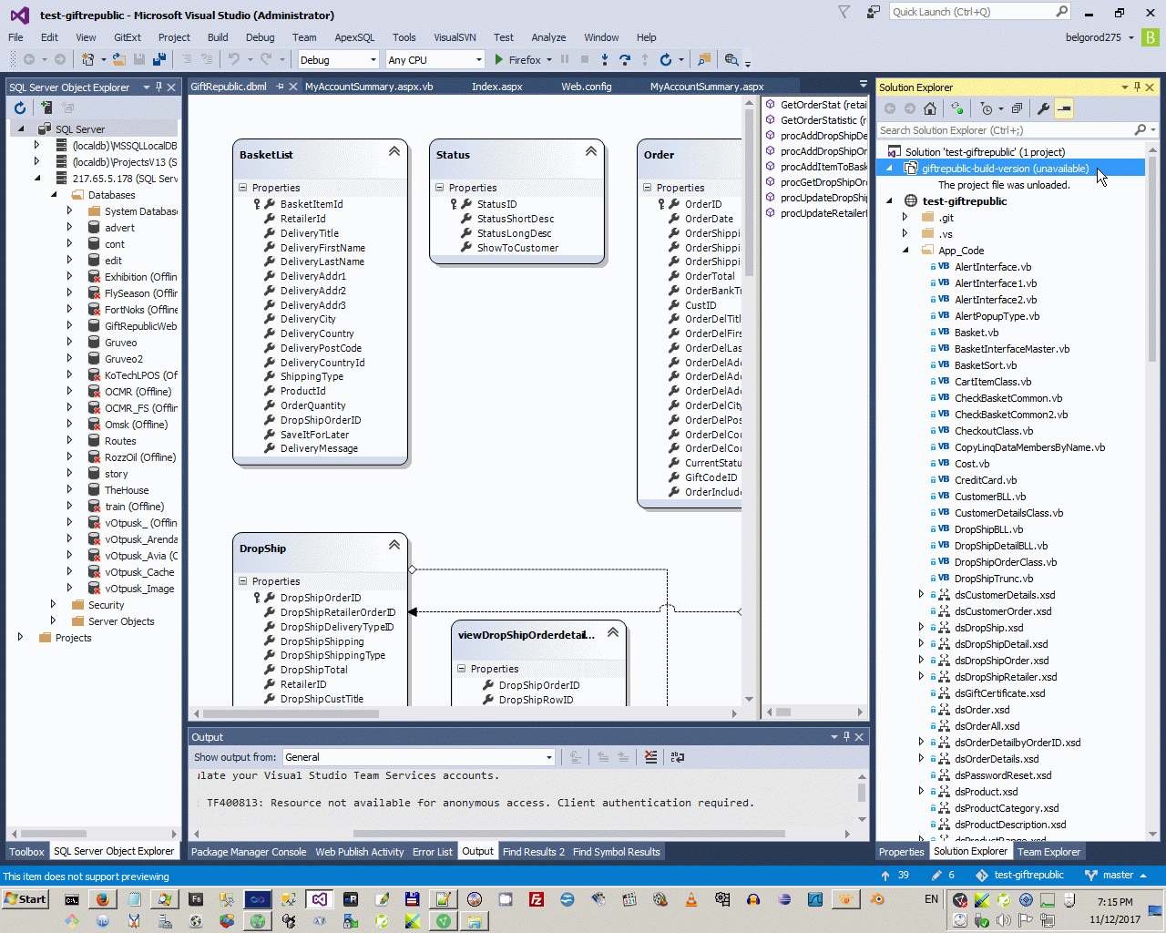Switch to the Web.config tab

click(x=587, y=87)
